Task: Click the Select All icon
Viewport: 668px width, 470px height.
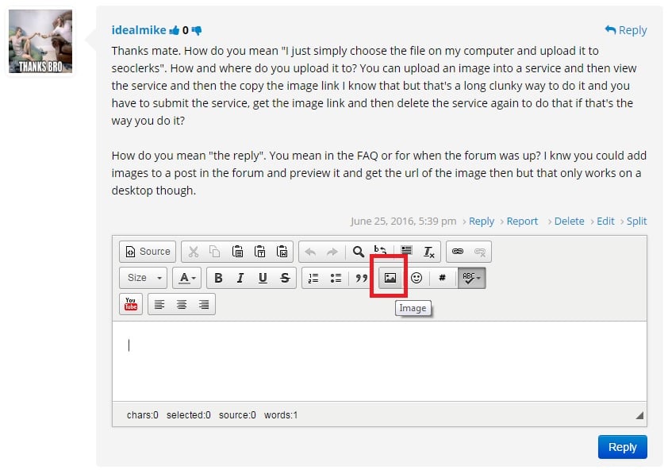Action: click(406, 251)
